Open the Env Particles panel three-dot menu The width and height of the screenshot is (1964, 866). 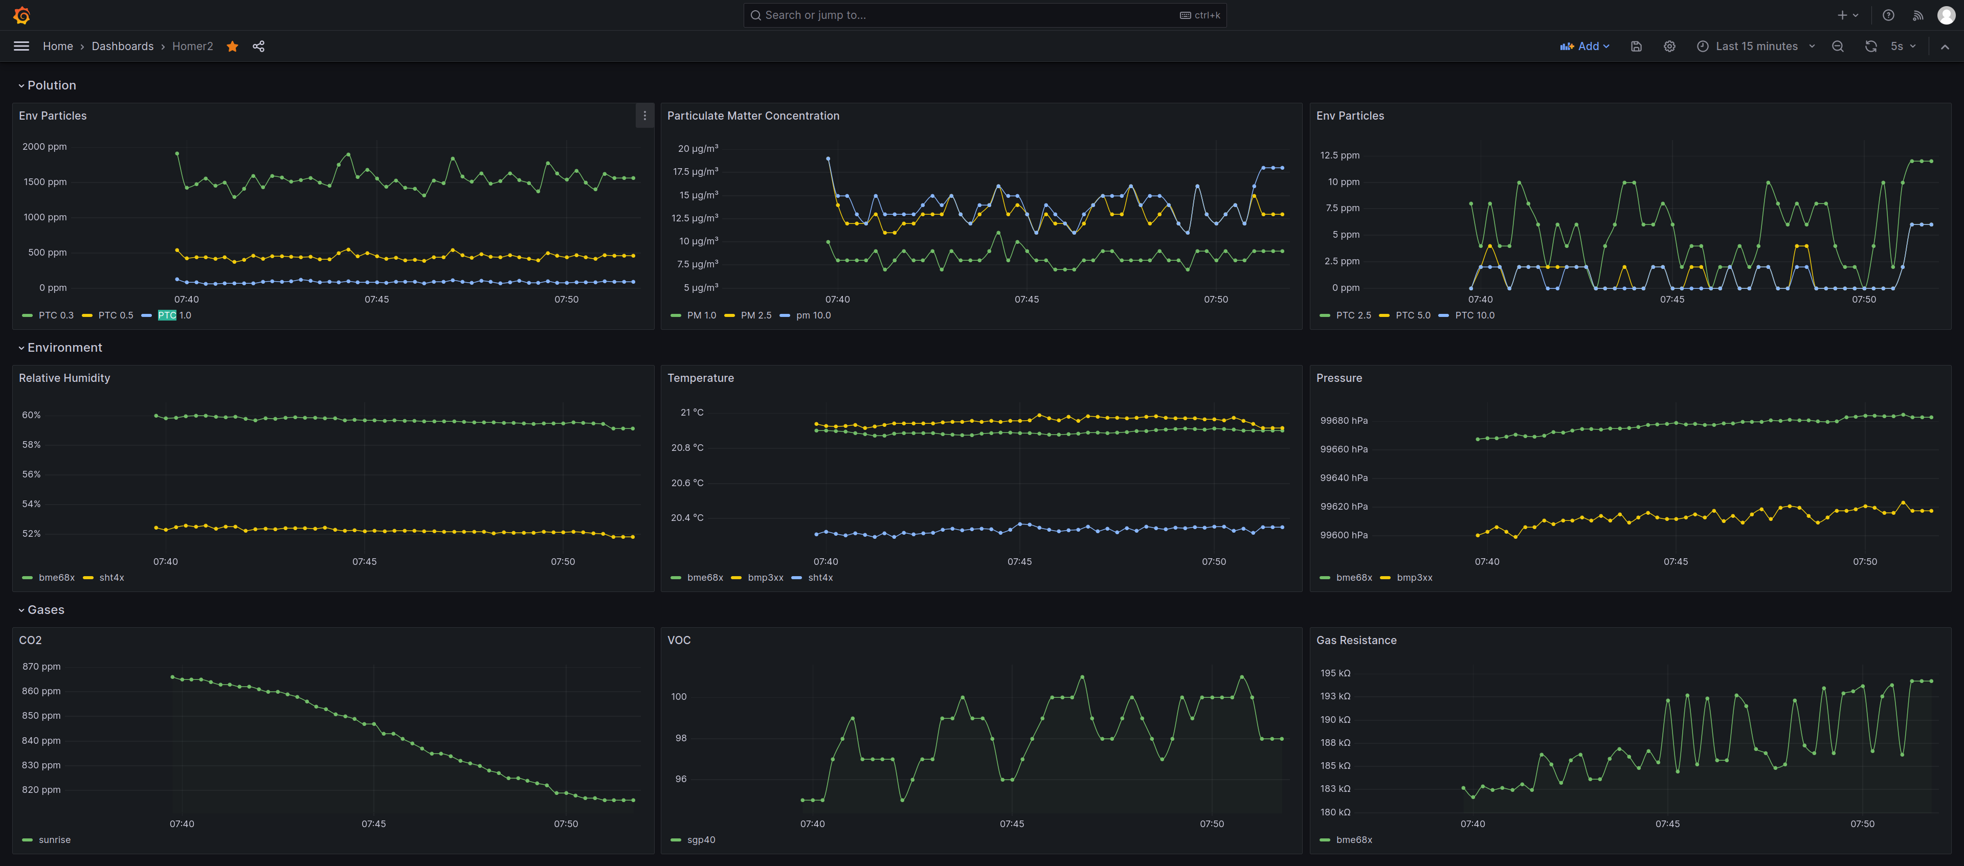[644, 116]
